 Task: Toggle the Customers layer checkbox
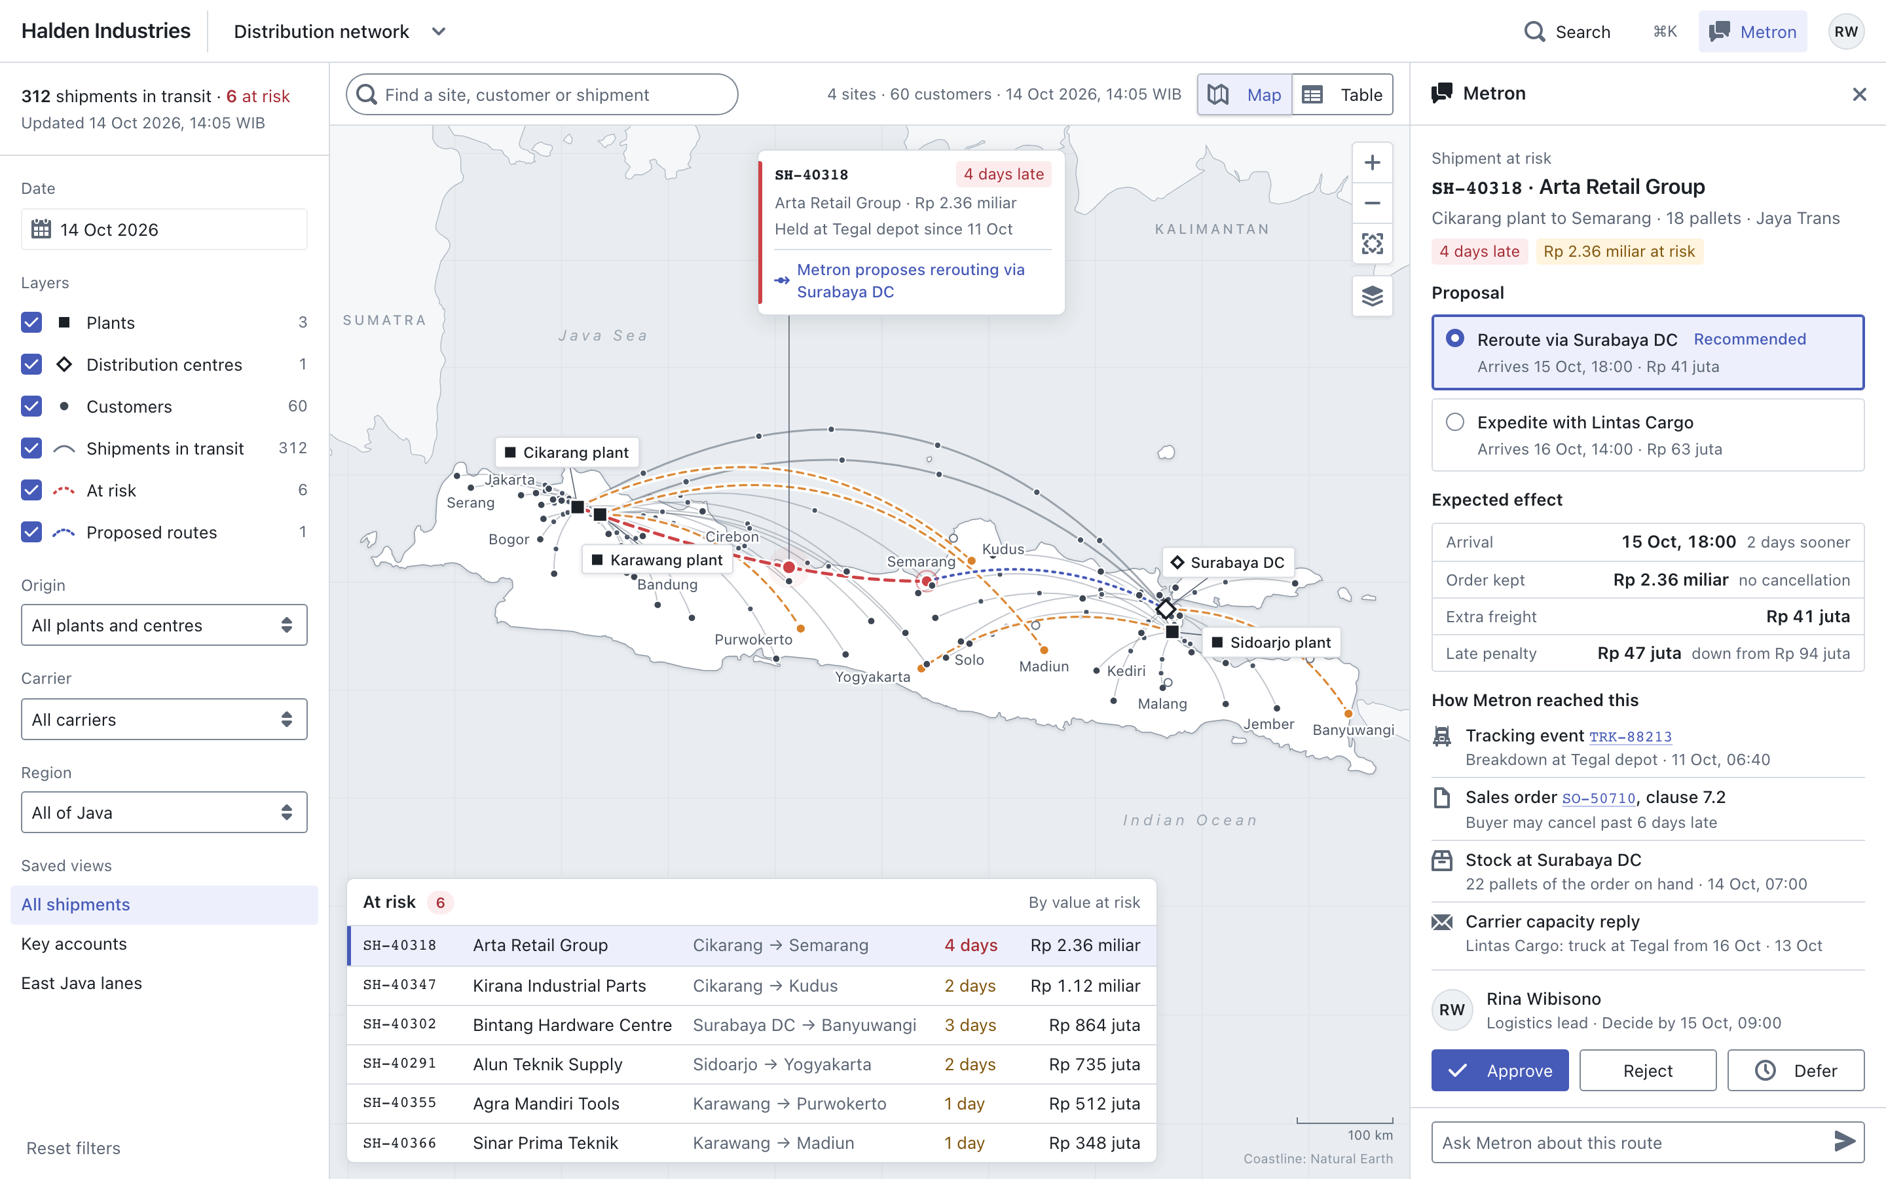pyautogui.click(x=31, y=406)
